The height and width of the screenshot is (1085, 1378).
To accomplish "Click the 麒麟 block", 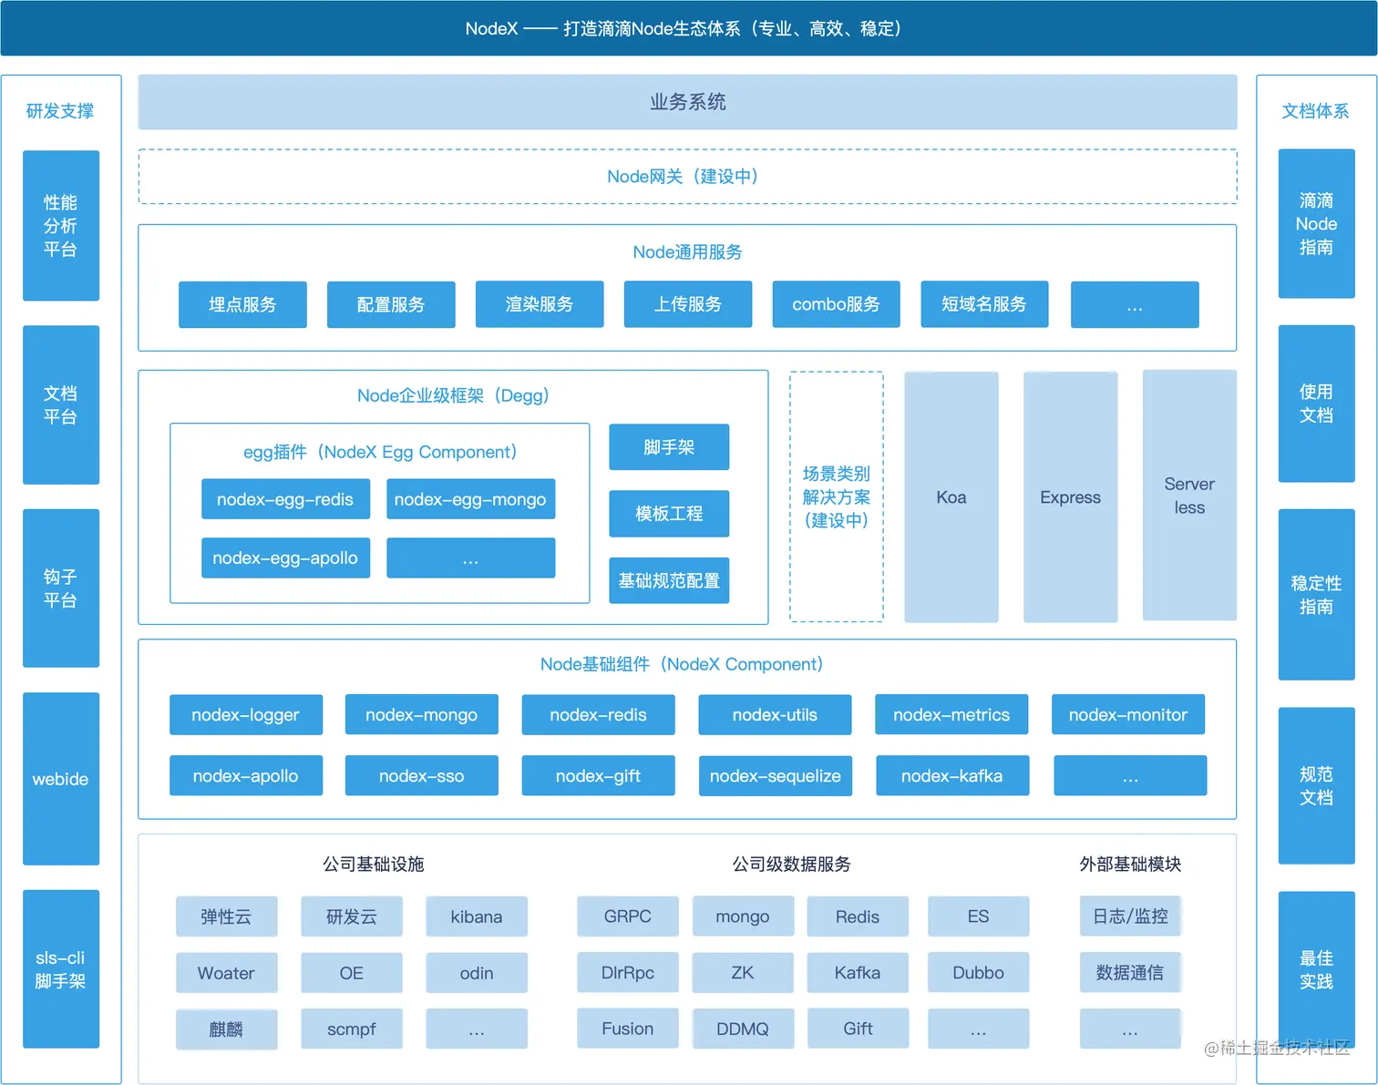I will click(227, 1029).
